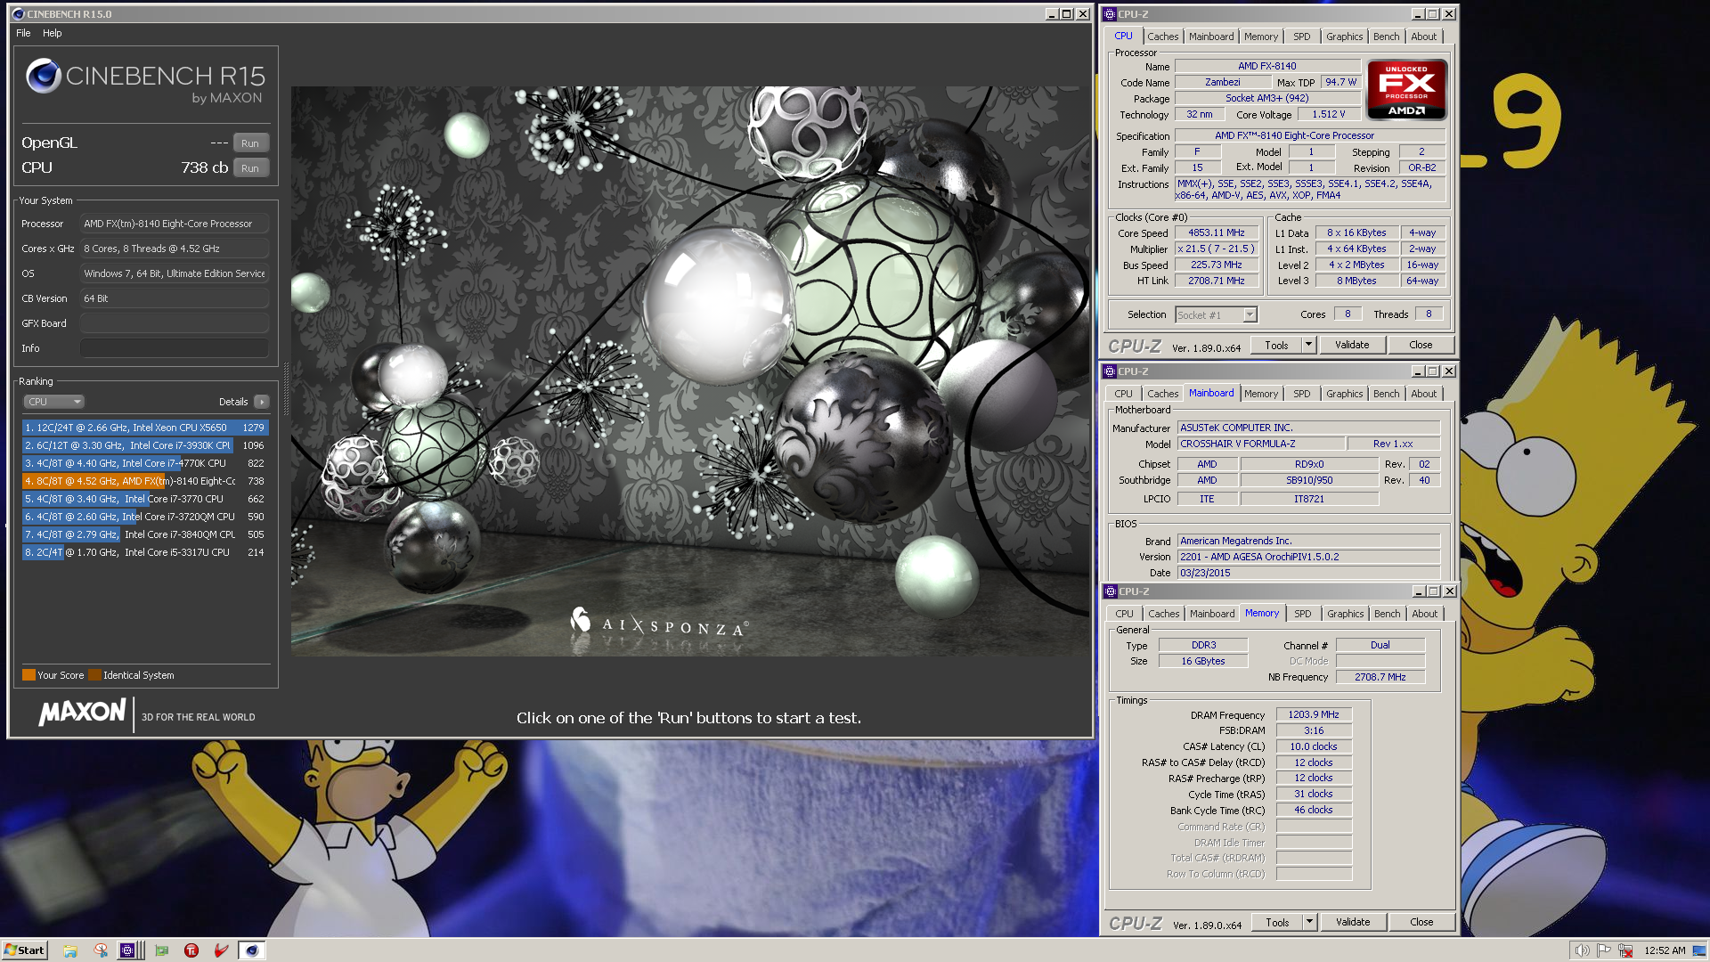Click the red TL circle taskbar icon
This screenshot has width=1710, height=962.
(191, 950)
